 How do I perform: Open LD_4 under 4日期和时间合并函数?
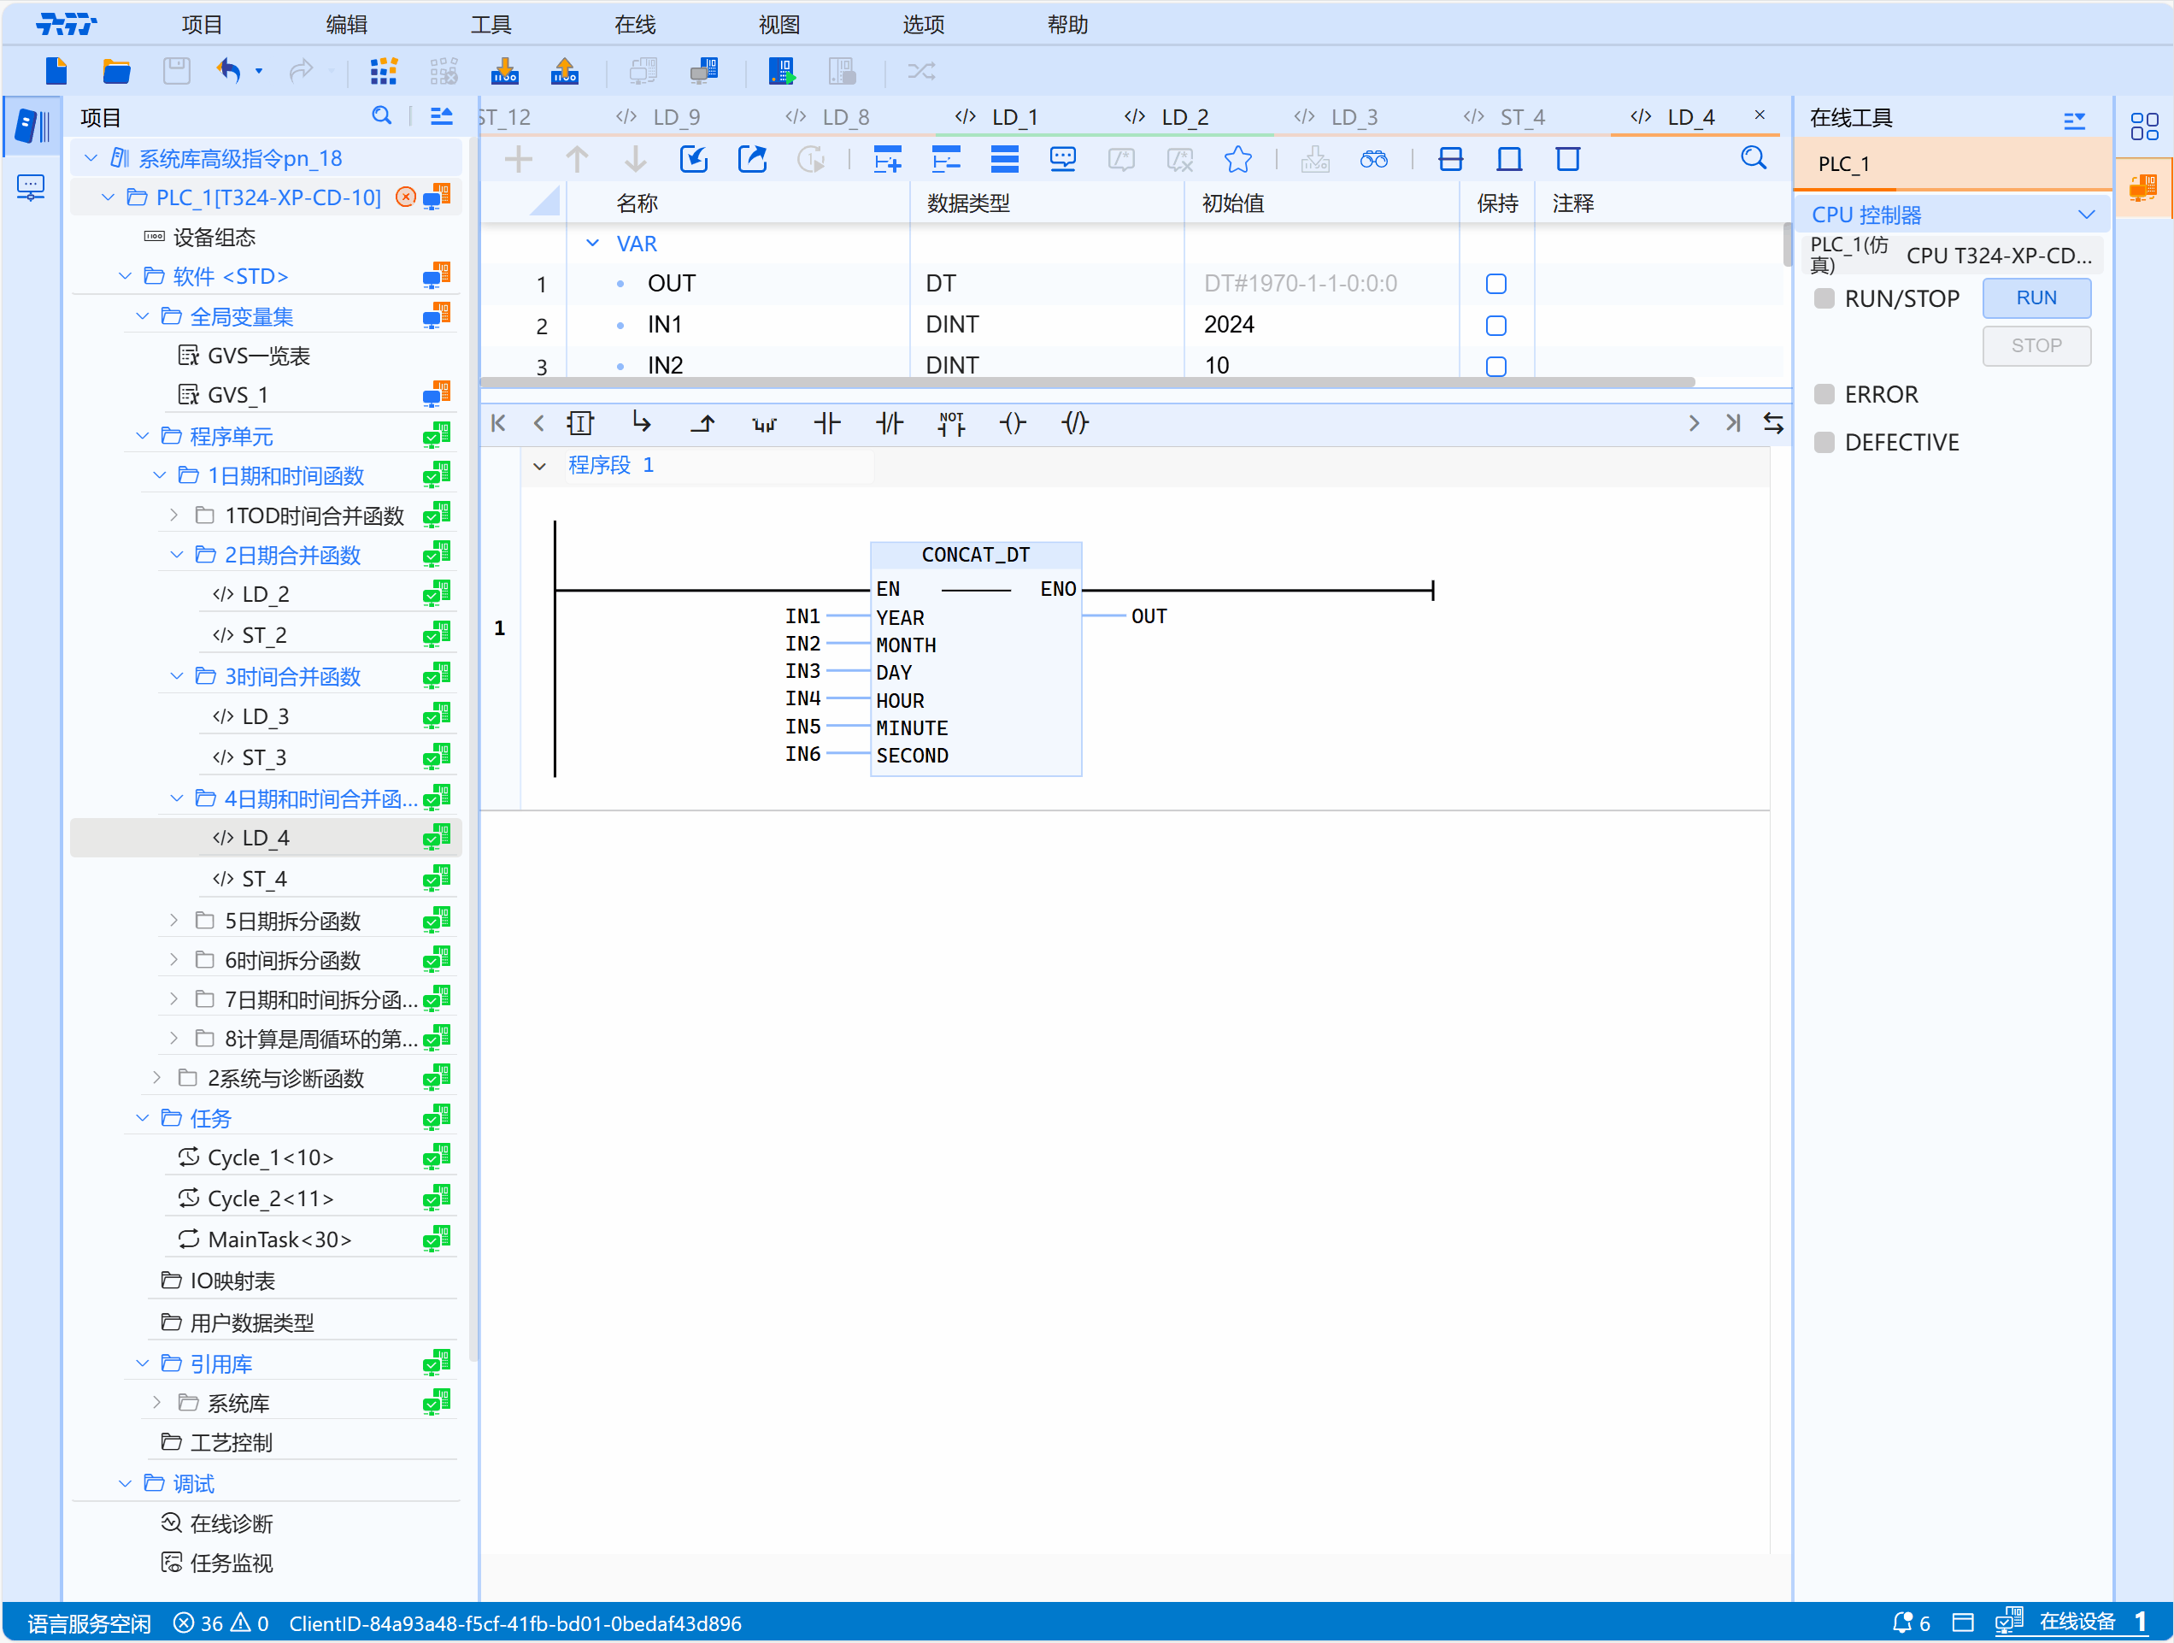(266, 837)
